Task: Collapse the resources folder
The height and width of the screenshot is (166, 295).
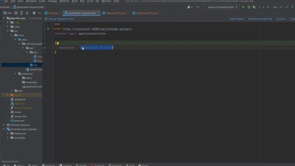Action: click(15, 74)
